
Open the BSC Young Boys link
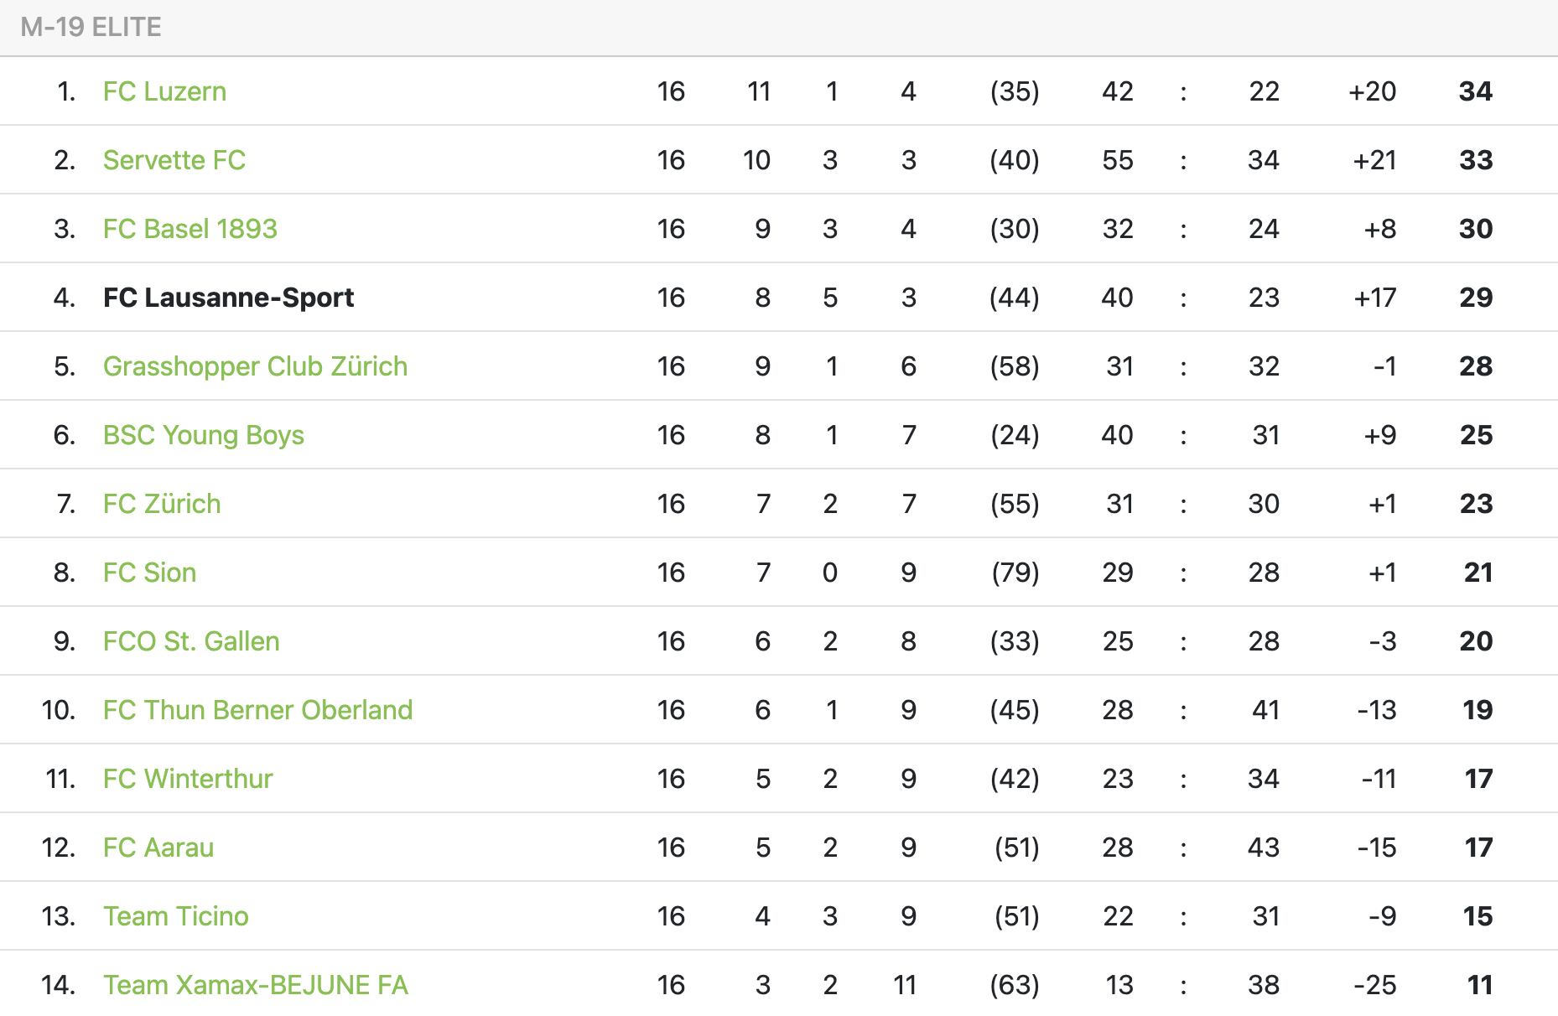pyautogui.click(x=203, y=435)
